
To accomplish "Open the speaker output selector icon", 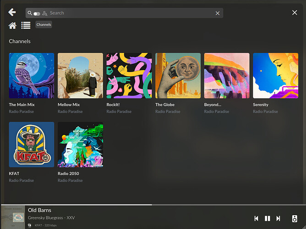I will (295, 218).
